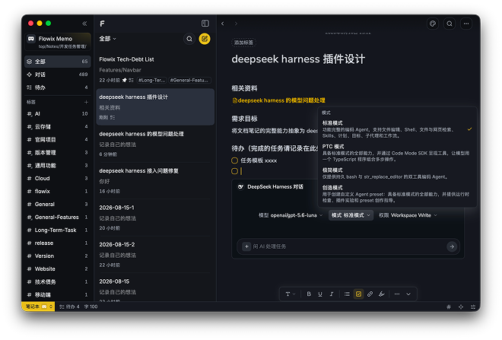Click the note title deepseek harness 插件设计

point(298,59)
